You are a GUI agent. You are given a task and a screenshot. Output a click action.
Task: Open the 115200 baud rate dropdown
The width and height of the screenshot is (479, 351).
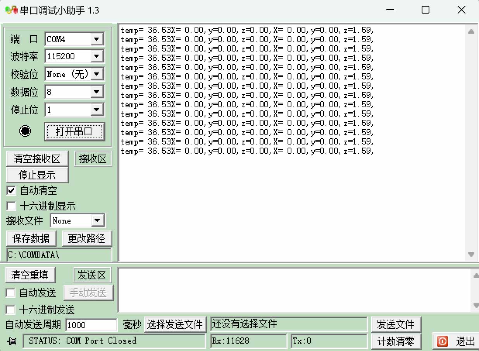click(96, 57)
